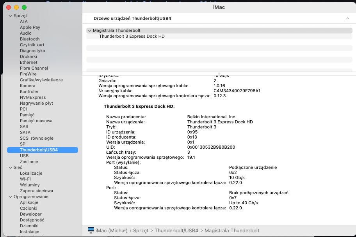Click the Up to 40 Gb/s speed value

tap(244, 203)
